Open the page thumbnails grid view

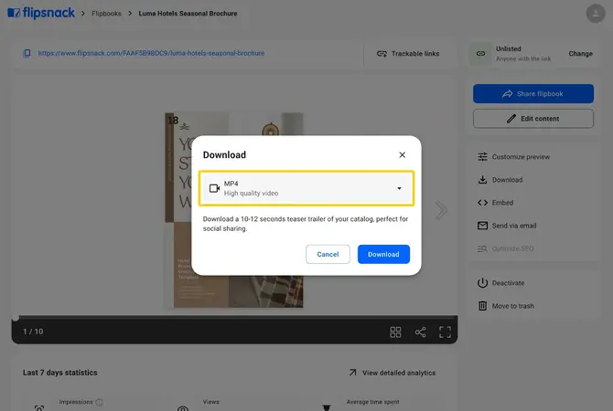(x=395, y=332)
